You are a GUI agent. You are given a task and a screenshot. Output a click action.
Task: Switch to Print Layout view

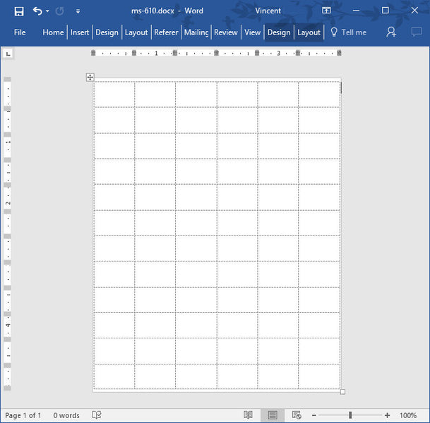273,415
